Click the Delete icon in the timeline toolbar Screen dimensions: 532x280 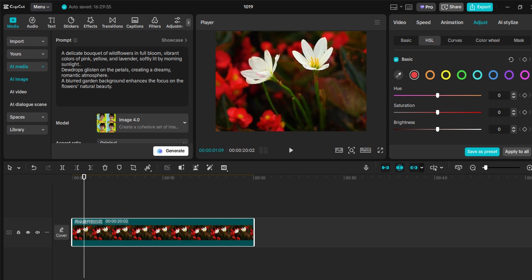105,168
